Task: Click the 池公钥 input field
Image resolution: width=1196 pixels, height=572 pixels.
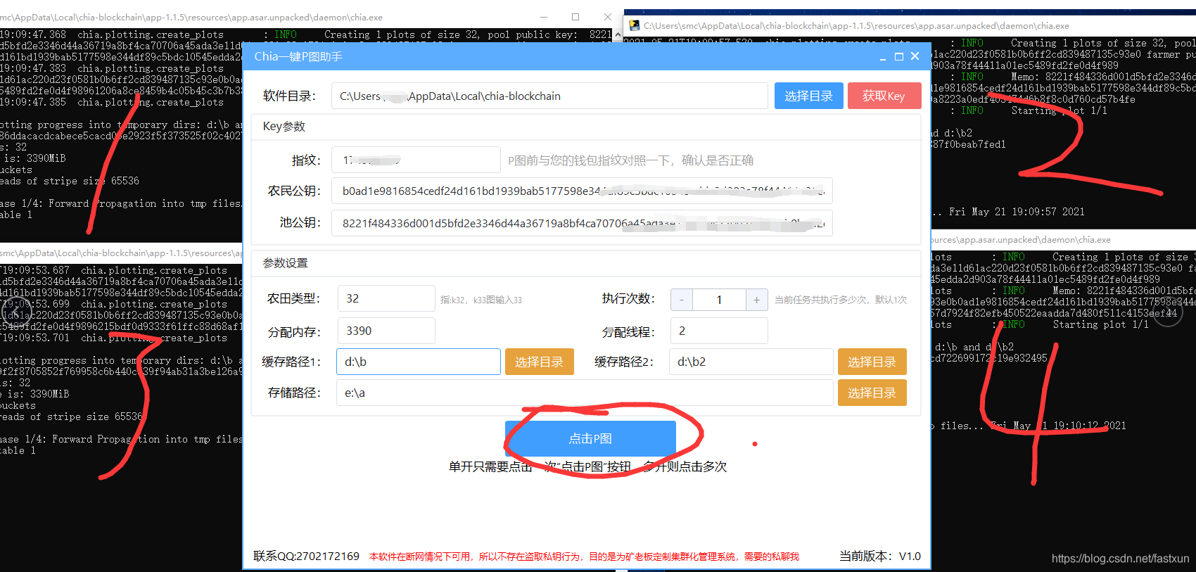Action: 582,223
